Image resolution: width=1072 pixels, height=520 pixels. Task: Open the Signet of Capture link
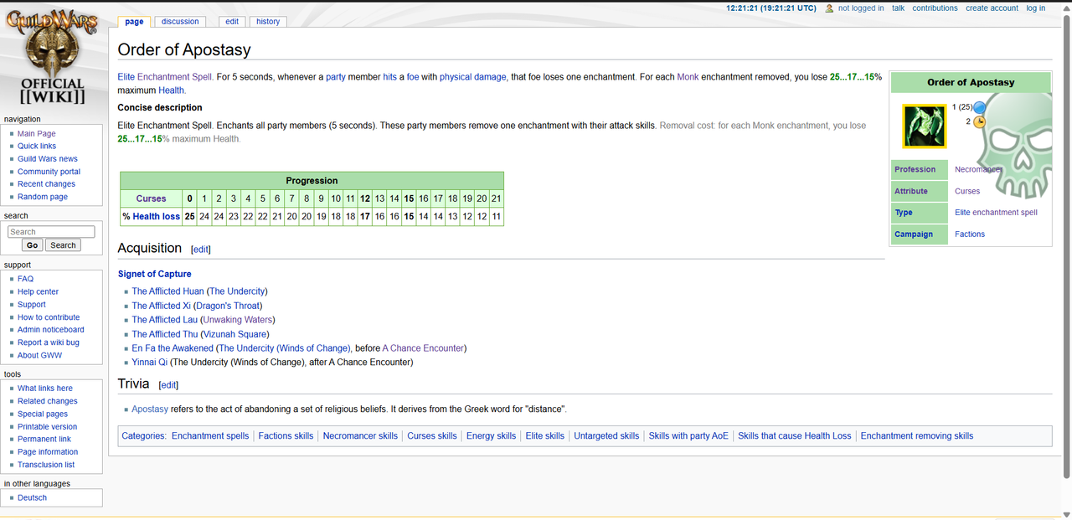pos(155,274)
